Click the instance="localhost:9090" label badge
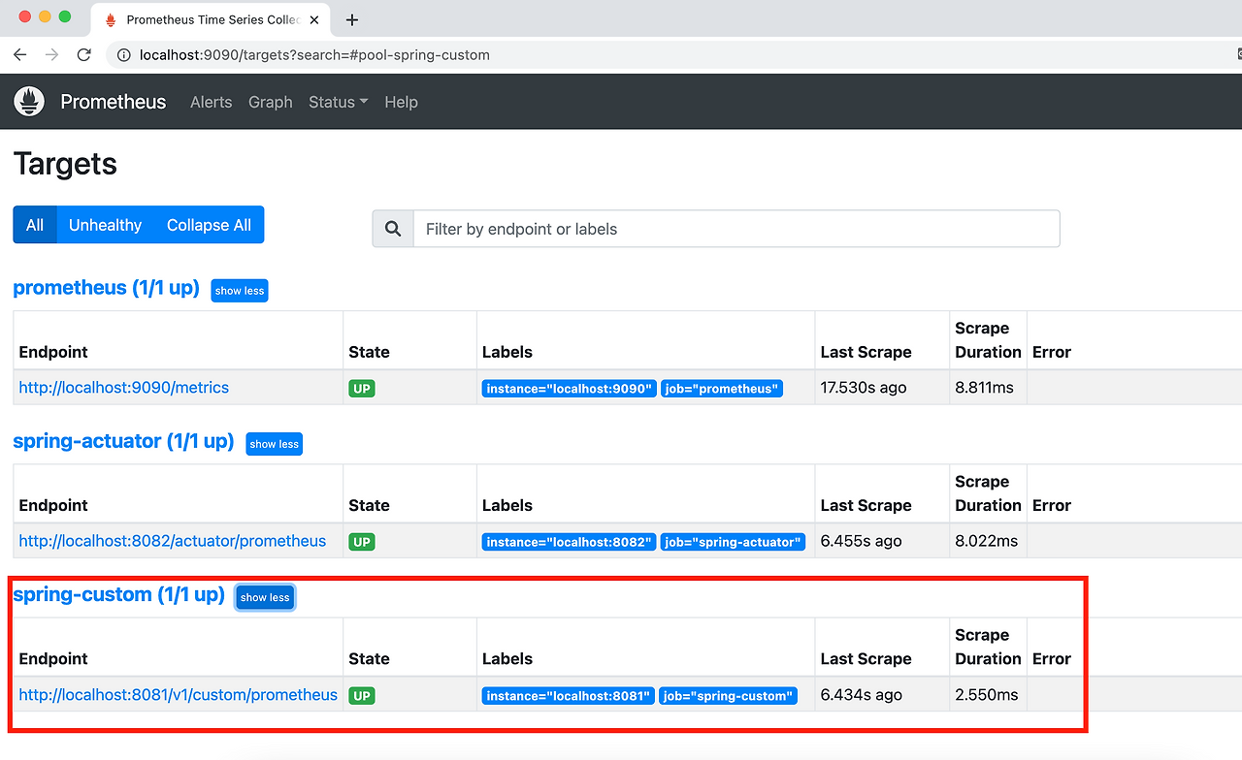Screen dimensions: 1242x760 [569, 389]
